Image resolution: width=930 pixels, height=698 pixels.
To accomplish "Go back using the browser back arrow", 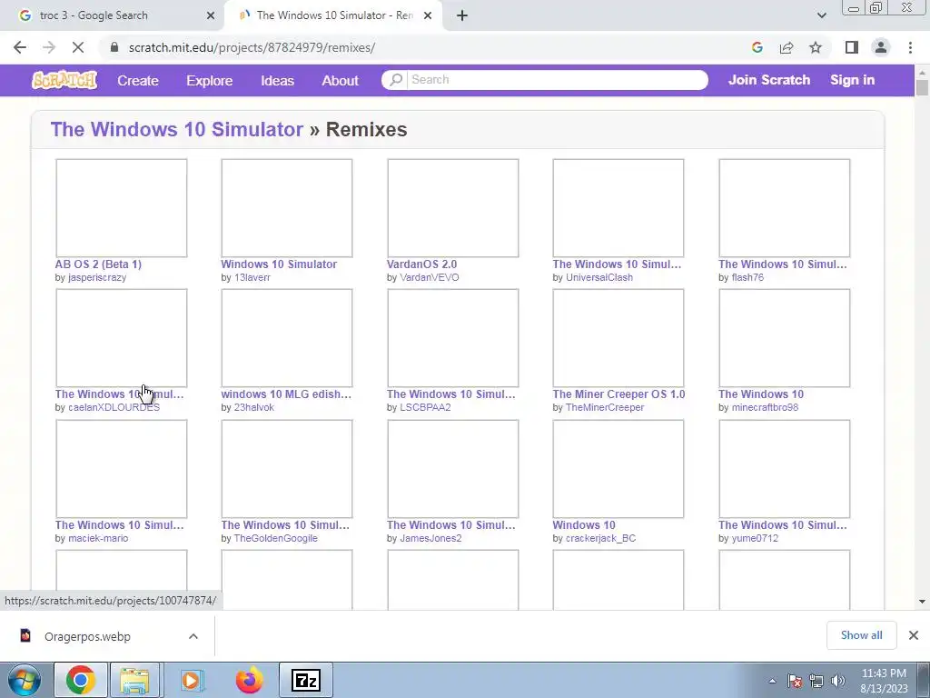I will point(20,47).
